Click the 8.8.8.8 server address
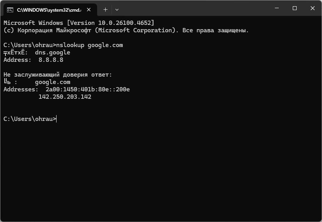This screenshot has width=322, height=222. point(51,60)
